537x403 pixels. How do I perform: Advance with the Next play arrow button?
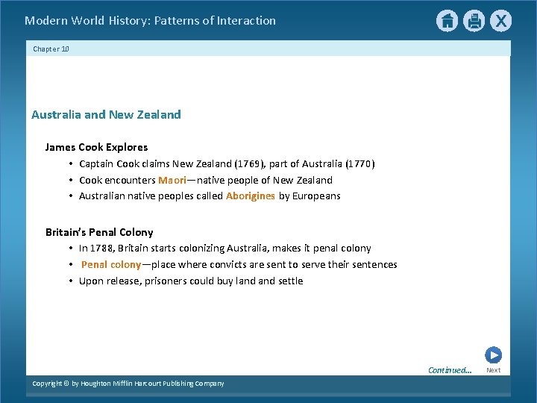coord(493,355)
